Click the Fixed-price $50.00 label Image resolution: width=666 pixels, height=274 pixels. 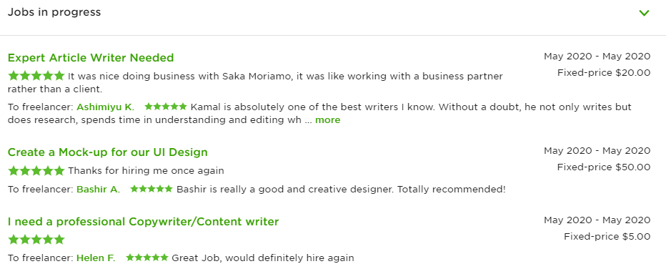coord(604,167)
